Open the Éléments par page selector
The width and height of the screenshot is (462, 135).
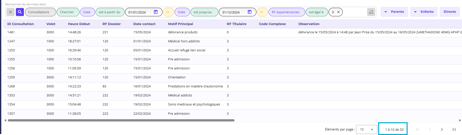pyautogui.click(x=366, y=129)
